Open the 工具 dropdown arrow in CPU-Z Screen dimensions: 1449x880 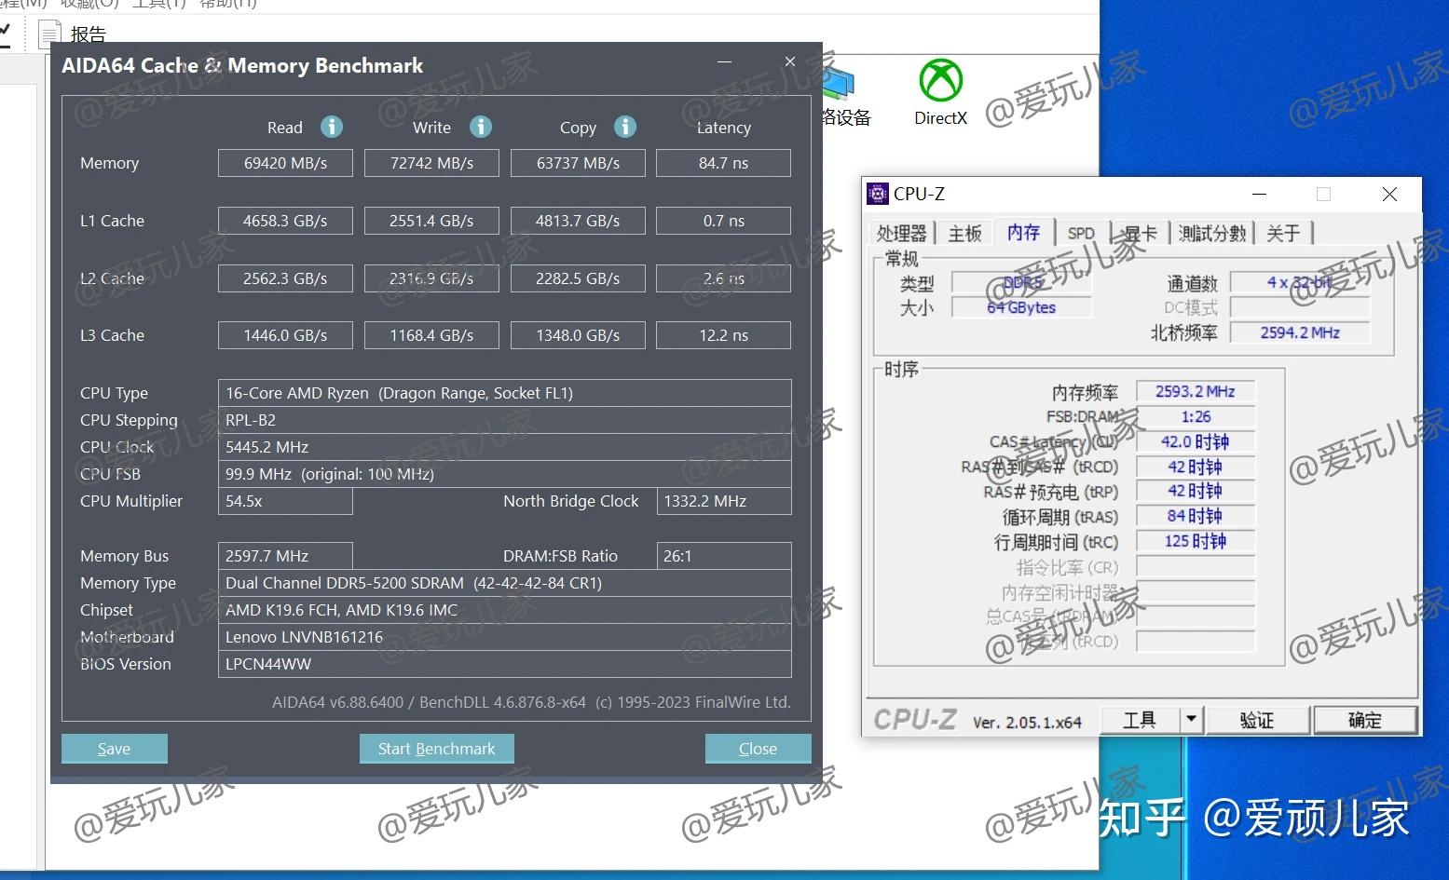(x=1191, y=719)
